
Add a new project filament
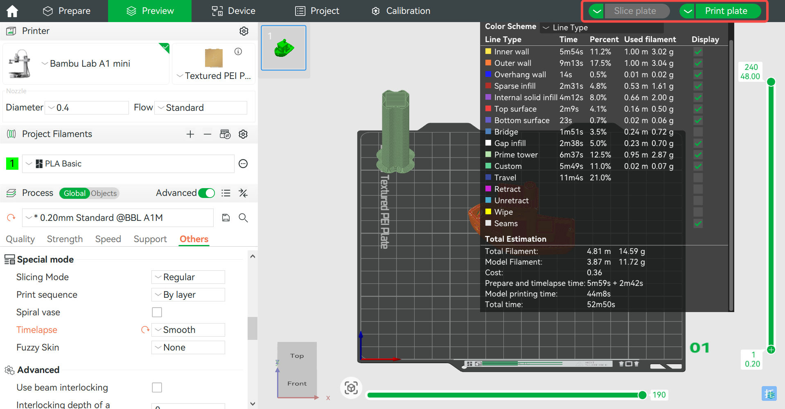[190, 134]
